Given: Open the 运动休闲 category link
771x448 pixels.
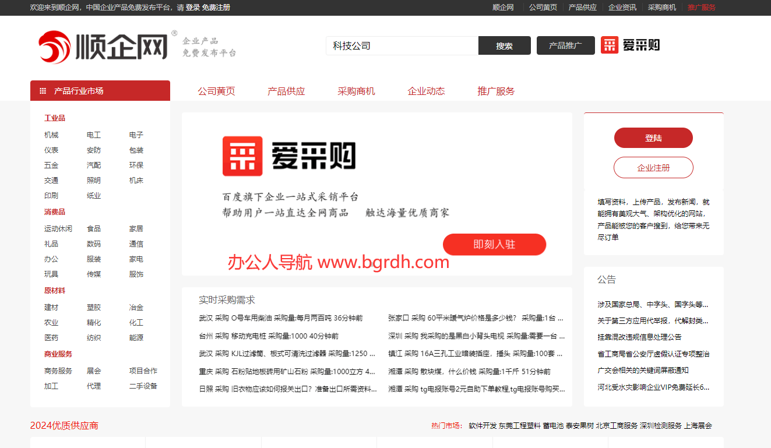Looking at the screenshot, I should [58, 229].
